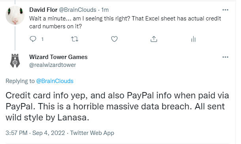This screenshot has width=241, height=144.
Task: Click the Twitter Web App source label
Action: 92,133
